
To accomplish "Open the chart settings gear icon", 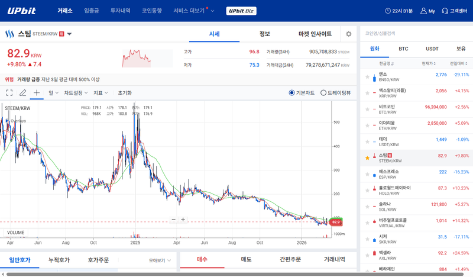I will coord(348,34).
